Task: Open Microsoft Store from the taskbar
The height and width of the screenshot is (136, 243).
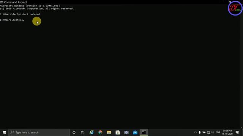Action: 118,132
